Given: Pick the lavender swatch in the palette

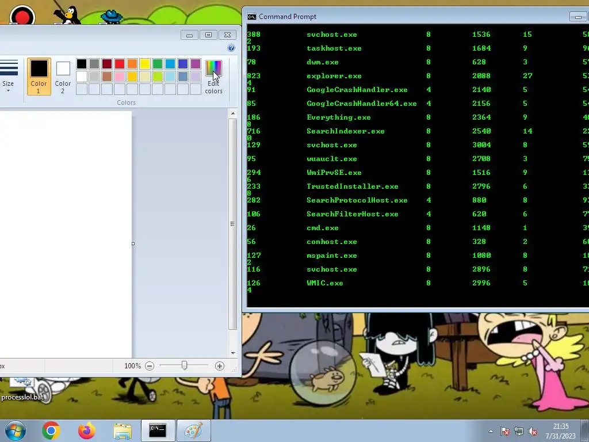Looking at the screenshot, I should (196, 77).
